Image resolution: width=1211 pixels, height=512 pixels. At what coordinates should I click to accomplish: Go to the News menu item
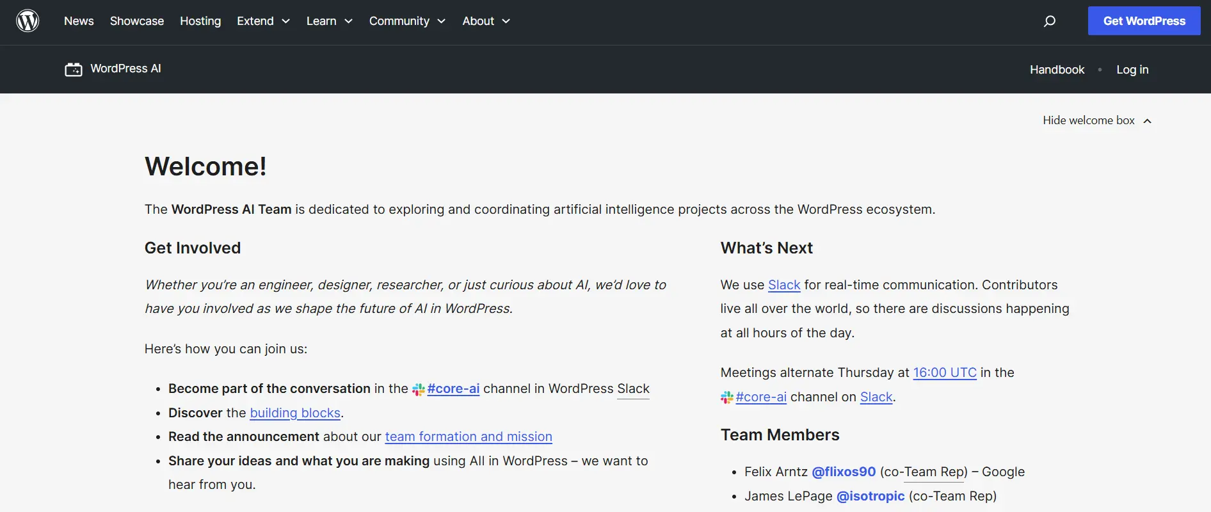tap(79, 21)
